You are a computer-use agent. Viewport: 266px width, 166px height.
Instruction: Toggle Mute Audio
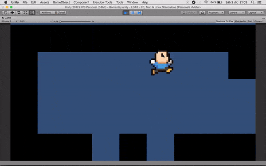[x=240, y=21]
